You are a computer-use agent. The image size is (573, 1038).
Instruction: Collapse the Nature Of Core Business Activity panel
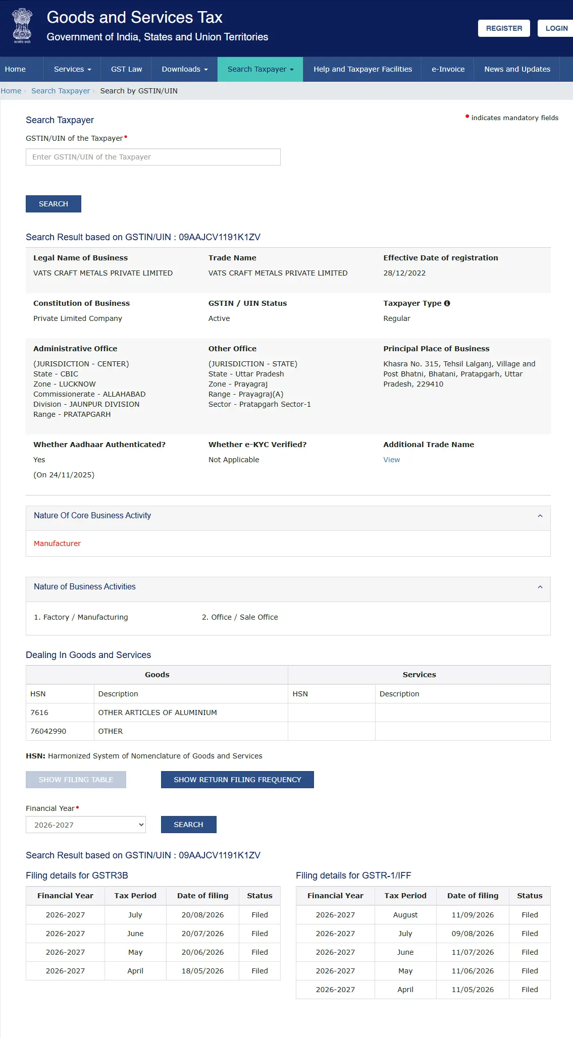[540, 516]
